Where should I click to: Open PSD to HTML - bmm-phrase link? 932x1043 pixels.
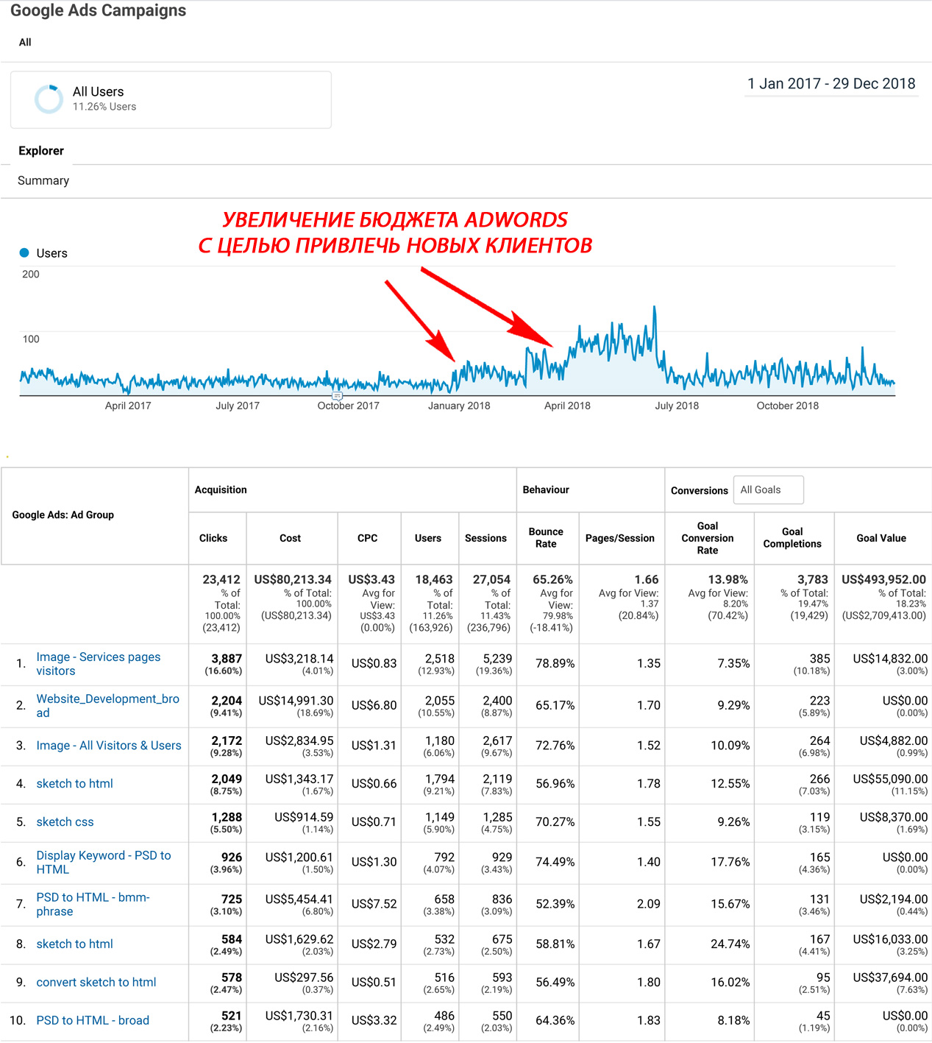pyautogui.click(x=93, y=904)
